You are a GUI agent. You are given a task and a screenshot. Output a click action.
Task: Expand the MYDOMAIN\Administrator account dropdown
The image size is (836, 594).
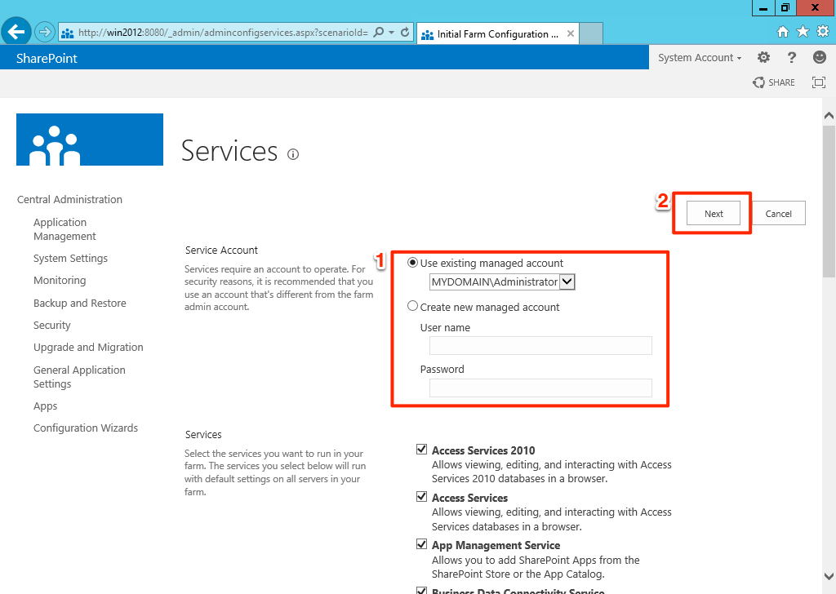567,281
